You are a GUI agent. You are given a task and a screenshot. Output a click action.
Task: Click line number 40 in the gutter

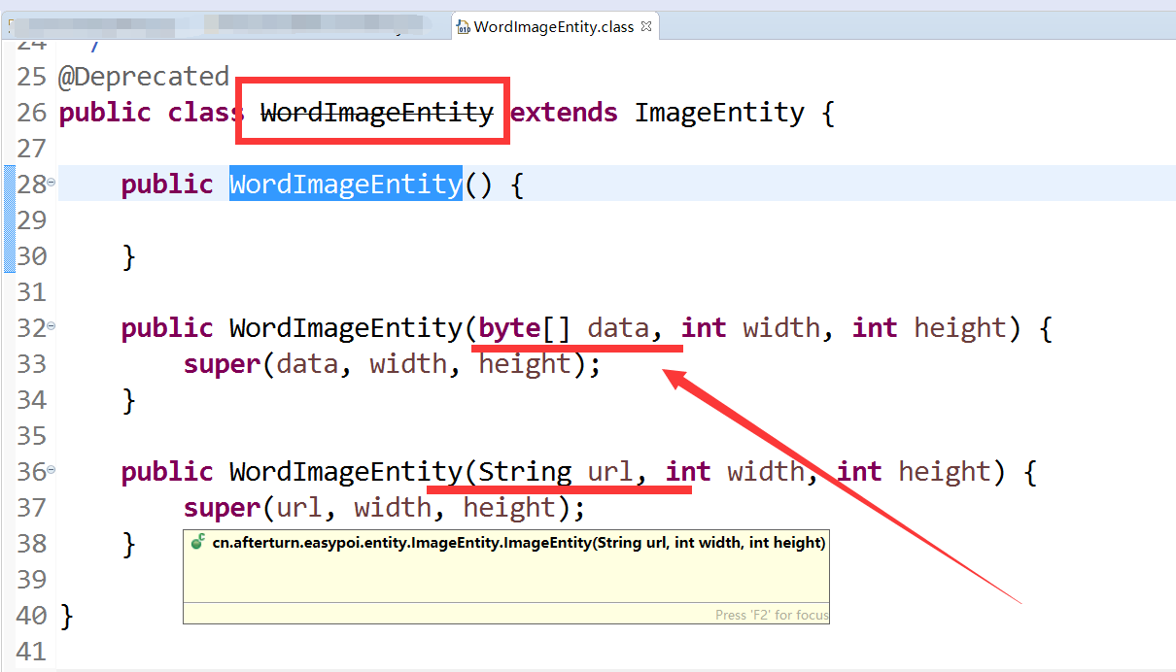pyautogui.click(x=31, y=616)
